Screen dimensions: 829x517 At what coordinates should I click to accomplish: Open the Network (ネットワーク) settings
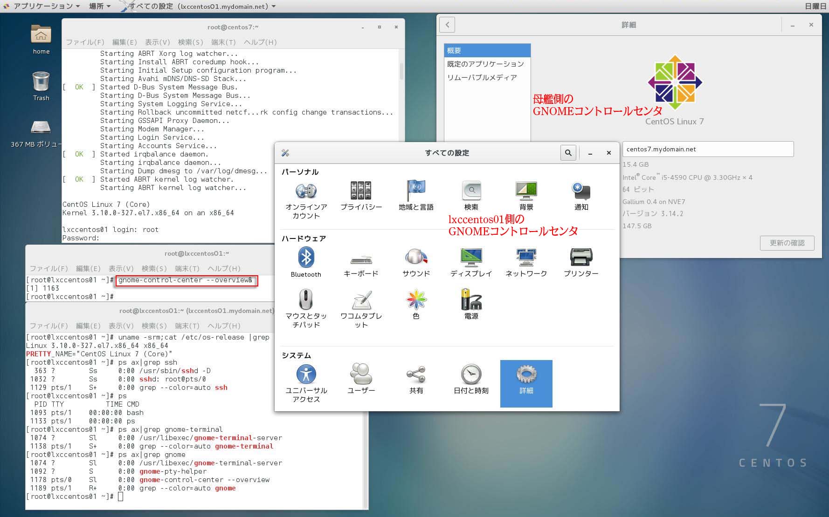(526, 263)
